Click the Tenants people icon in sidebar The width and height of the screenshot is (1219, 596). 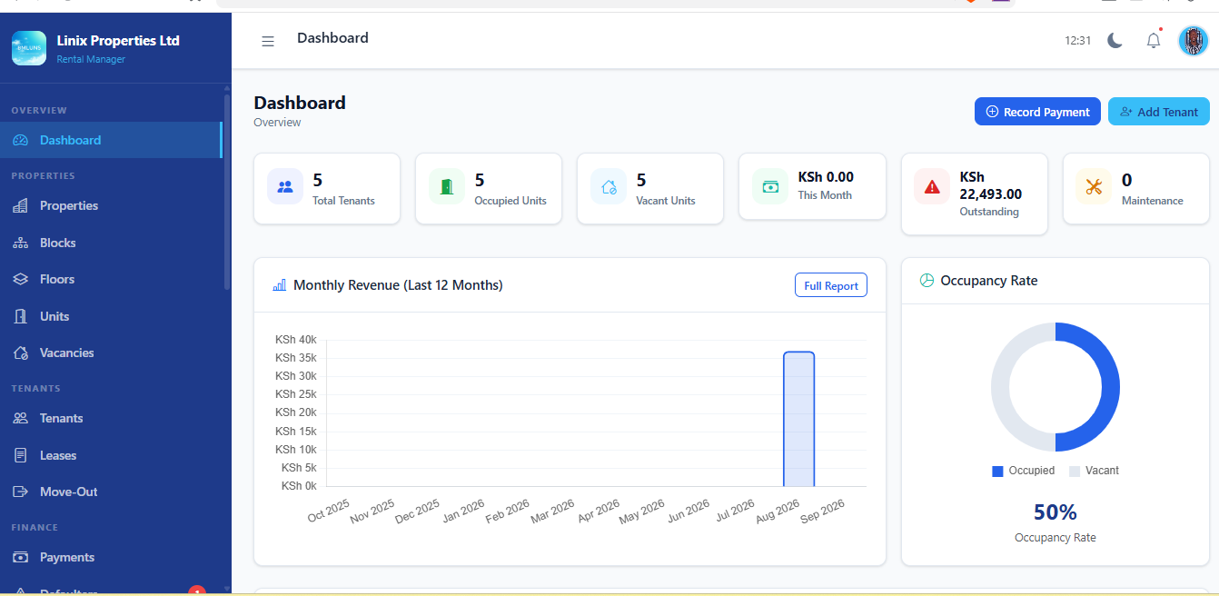click(x=20, y=418)
